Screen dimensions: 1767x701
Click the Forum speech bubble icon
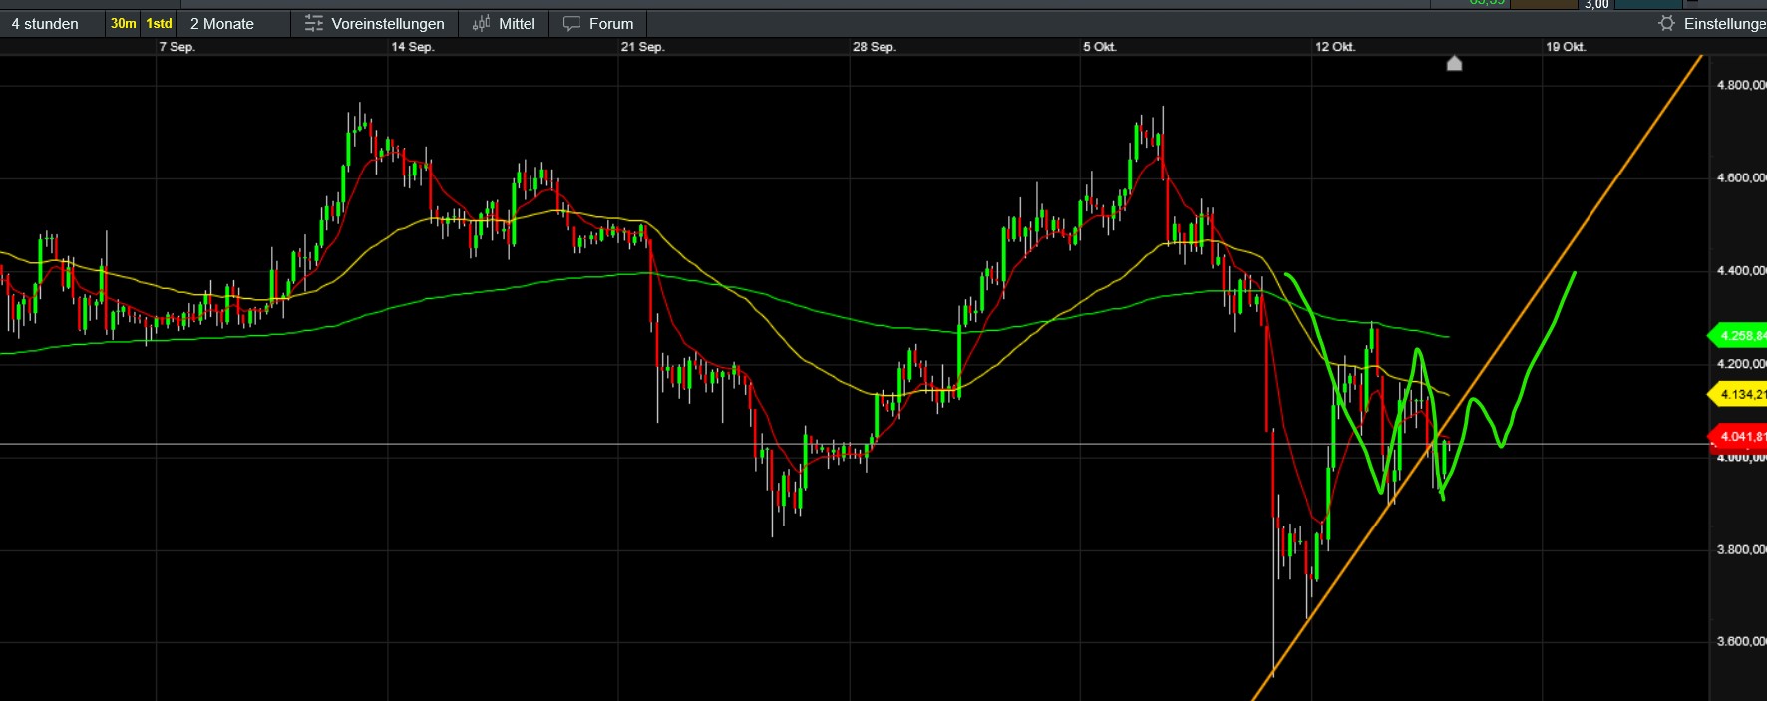pos(571,23)
